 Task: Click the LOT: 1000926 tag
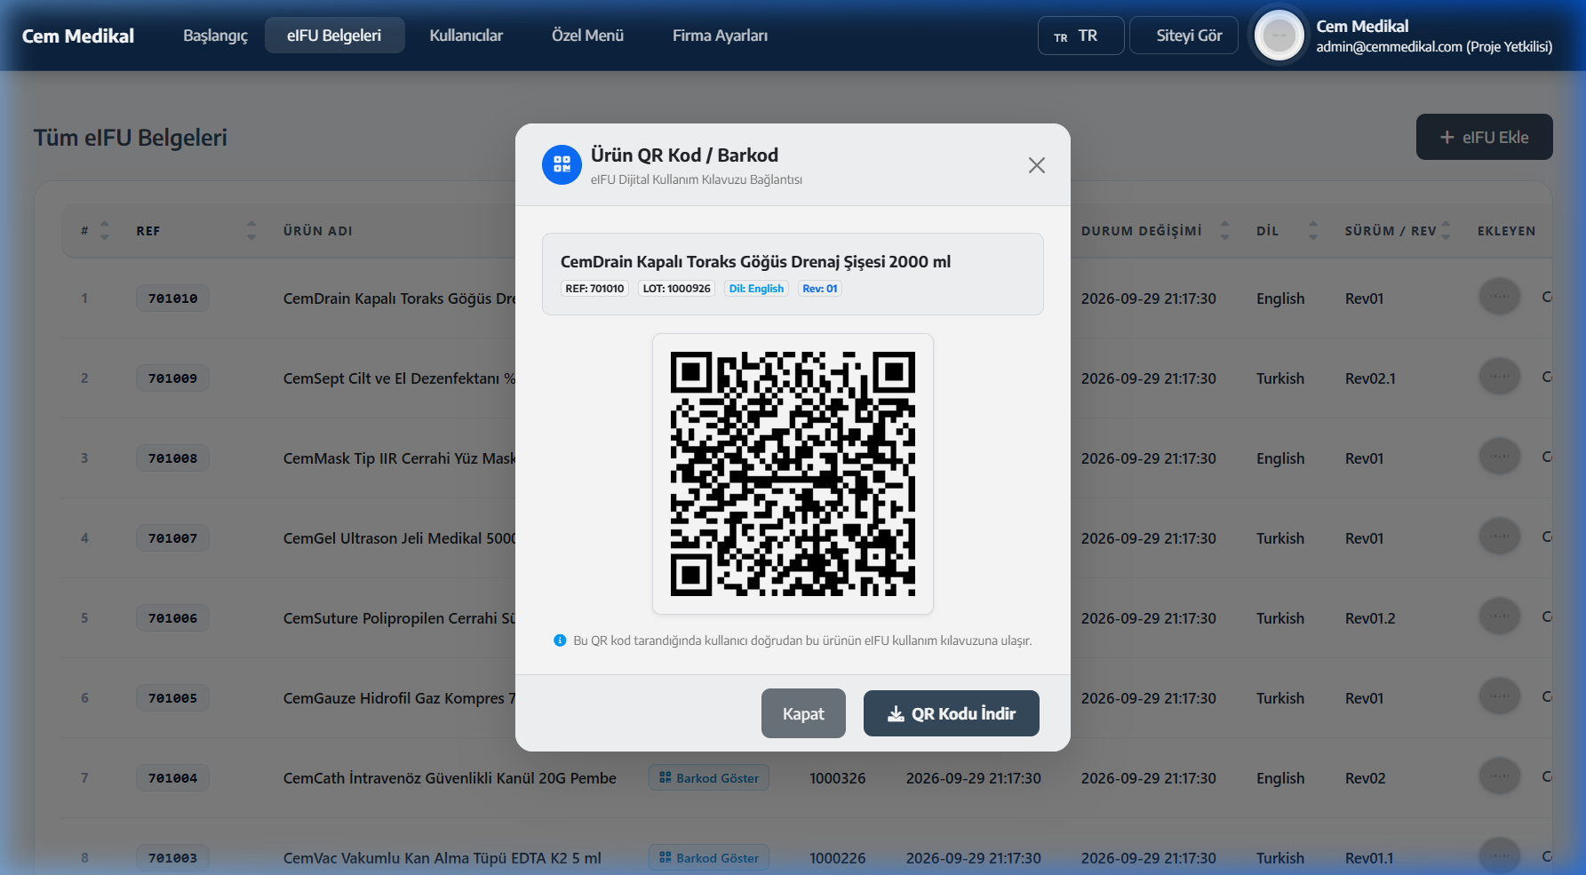676,289
